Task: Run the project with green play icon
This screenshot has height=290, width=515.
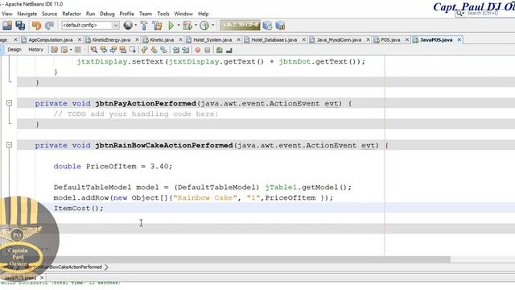Action: 171,25
